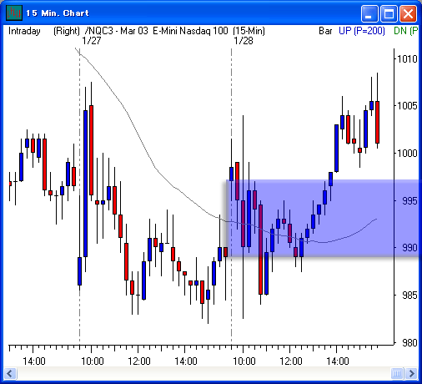Maximize the 15 Min. Chart window

(x=389, y=13)
